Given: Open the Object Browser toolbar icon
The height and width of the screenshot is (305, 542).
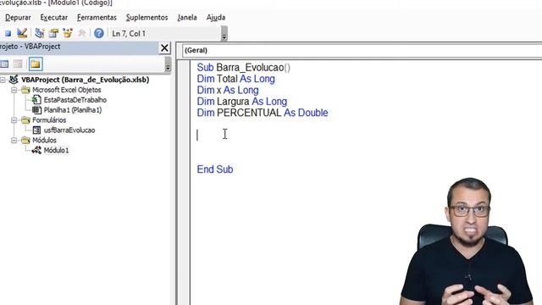Looking at the screenshot, I should [68, 33].
